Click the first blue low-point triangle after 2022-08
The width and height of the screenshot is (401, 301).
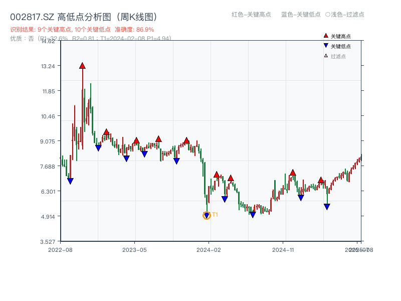pos(71,181)
